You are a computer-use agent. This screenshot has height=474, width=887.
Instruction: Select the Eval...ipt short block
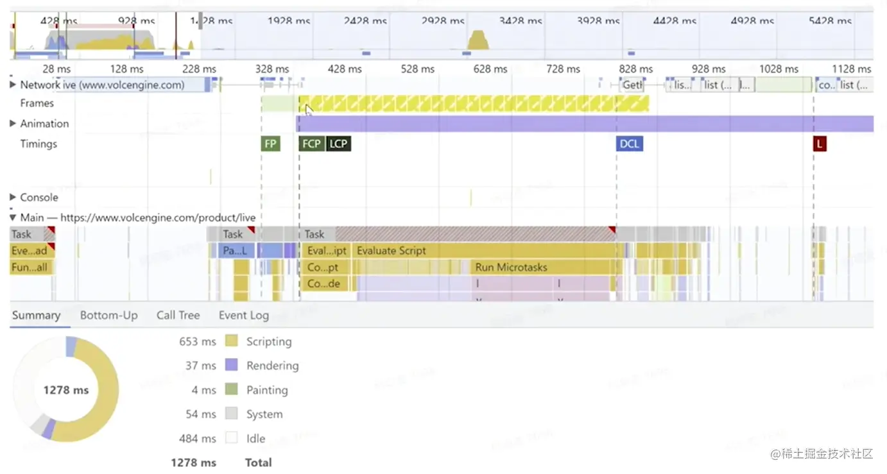pyautogui.click(x=327, y=250)
